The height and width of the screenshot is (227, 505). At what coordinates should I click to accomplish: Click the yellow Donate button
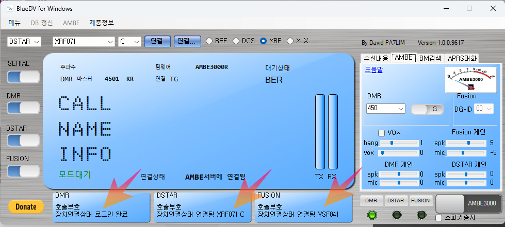click(x=26, y=207)
